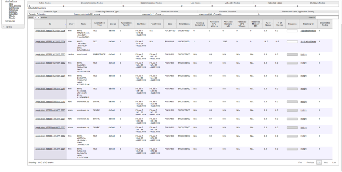Sort applications by StartTime column

pos(141,24)
